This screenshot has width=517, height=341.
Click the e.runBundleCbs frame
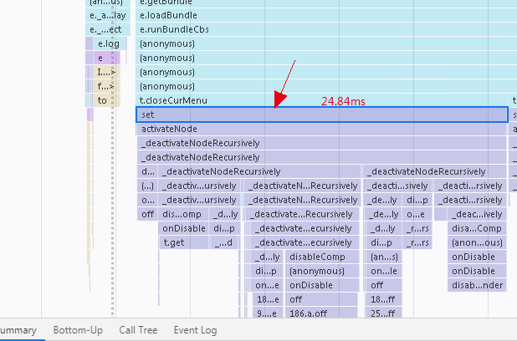pos(326,29)
